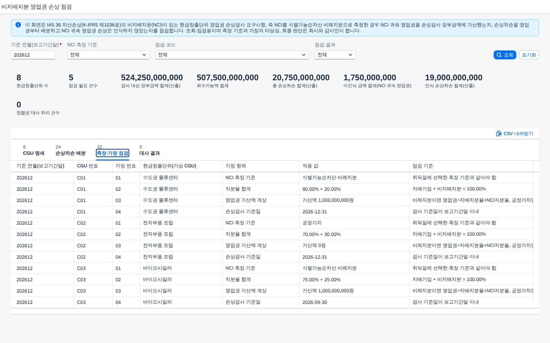Click the 507,500,000,000 회수가능액 value

tap(228, 78)
